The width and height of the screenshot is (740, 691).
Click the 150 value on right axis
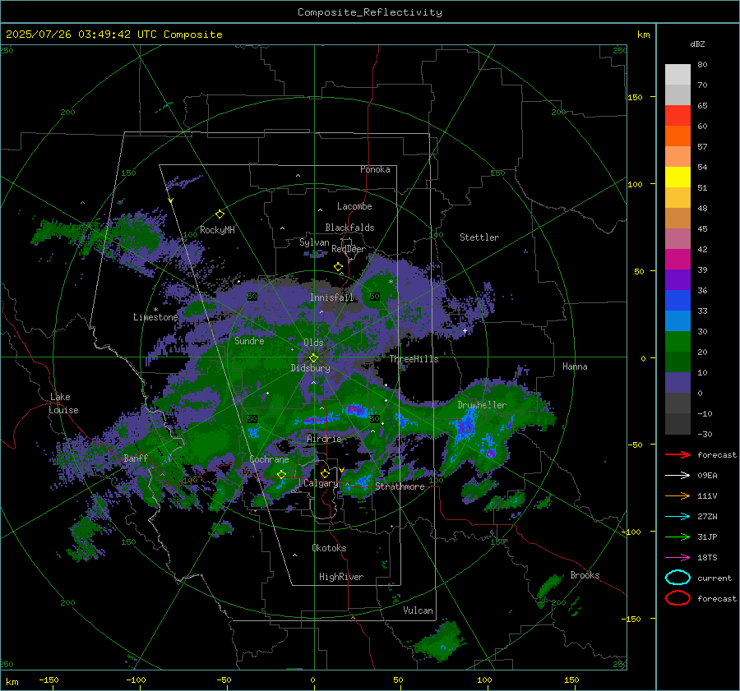pos(635,97)
